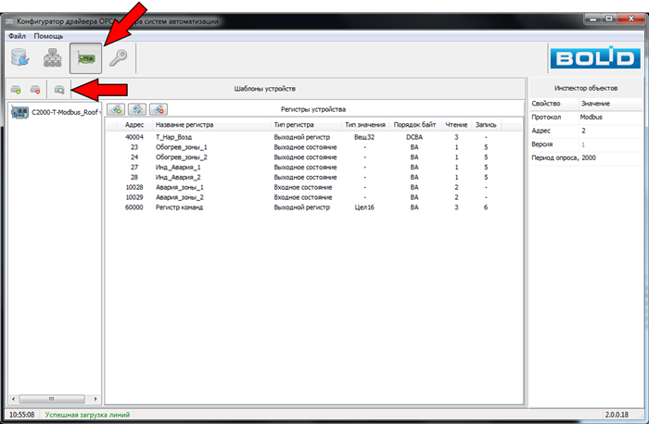Add a new device template
649x424 pixels.
tap(17, 90)
